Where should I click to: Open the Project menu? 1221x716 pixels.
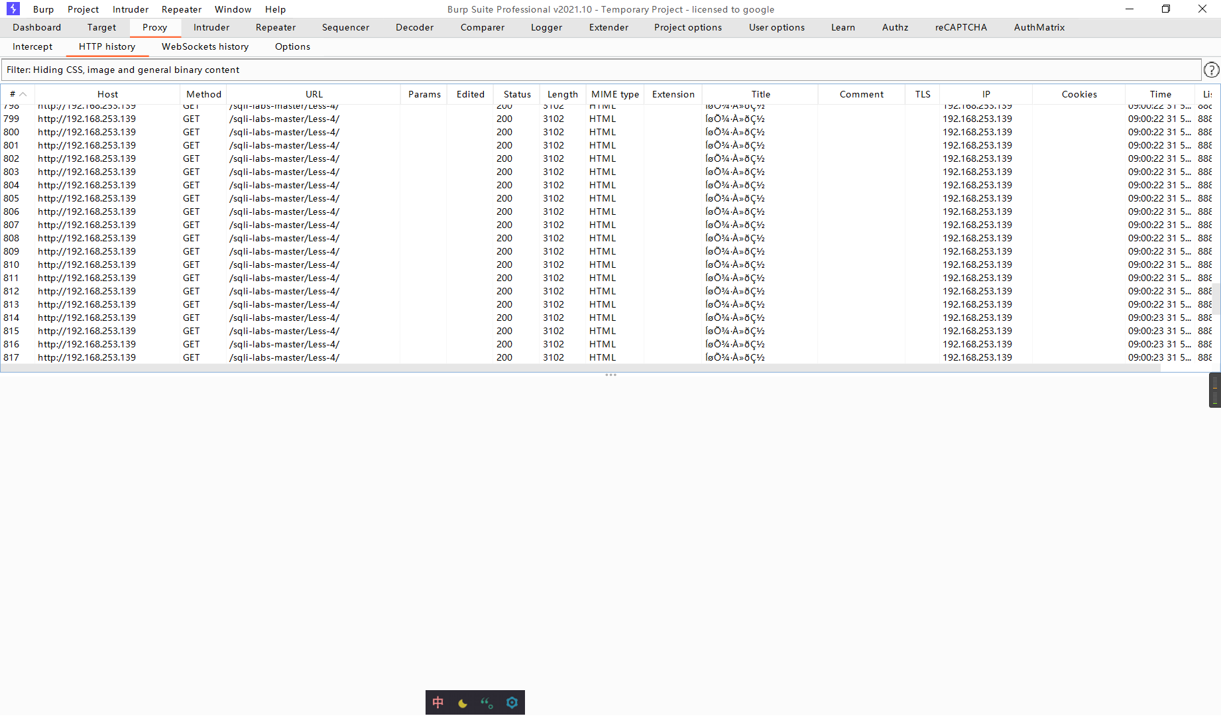point(83,9)
